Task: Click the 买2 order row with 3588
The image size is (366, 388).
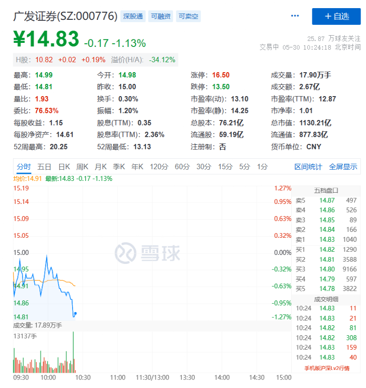Action: 326,259
